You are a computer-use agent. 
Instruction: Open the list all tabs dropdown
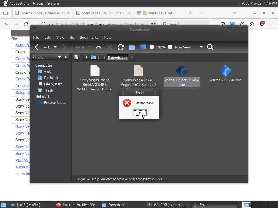[x=234, y=13]
